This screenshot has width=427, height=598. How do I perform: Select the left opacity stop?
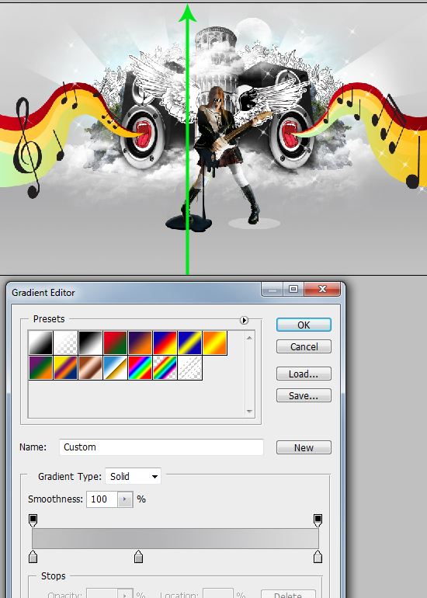pyautogui.click(x=33, y=520)
